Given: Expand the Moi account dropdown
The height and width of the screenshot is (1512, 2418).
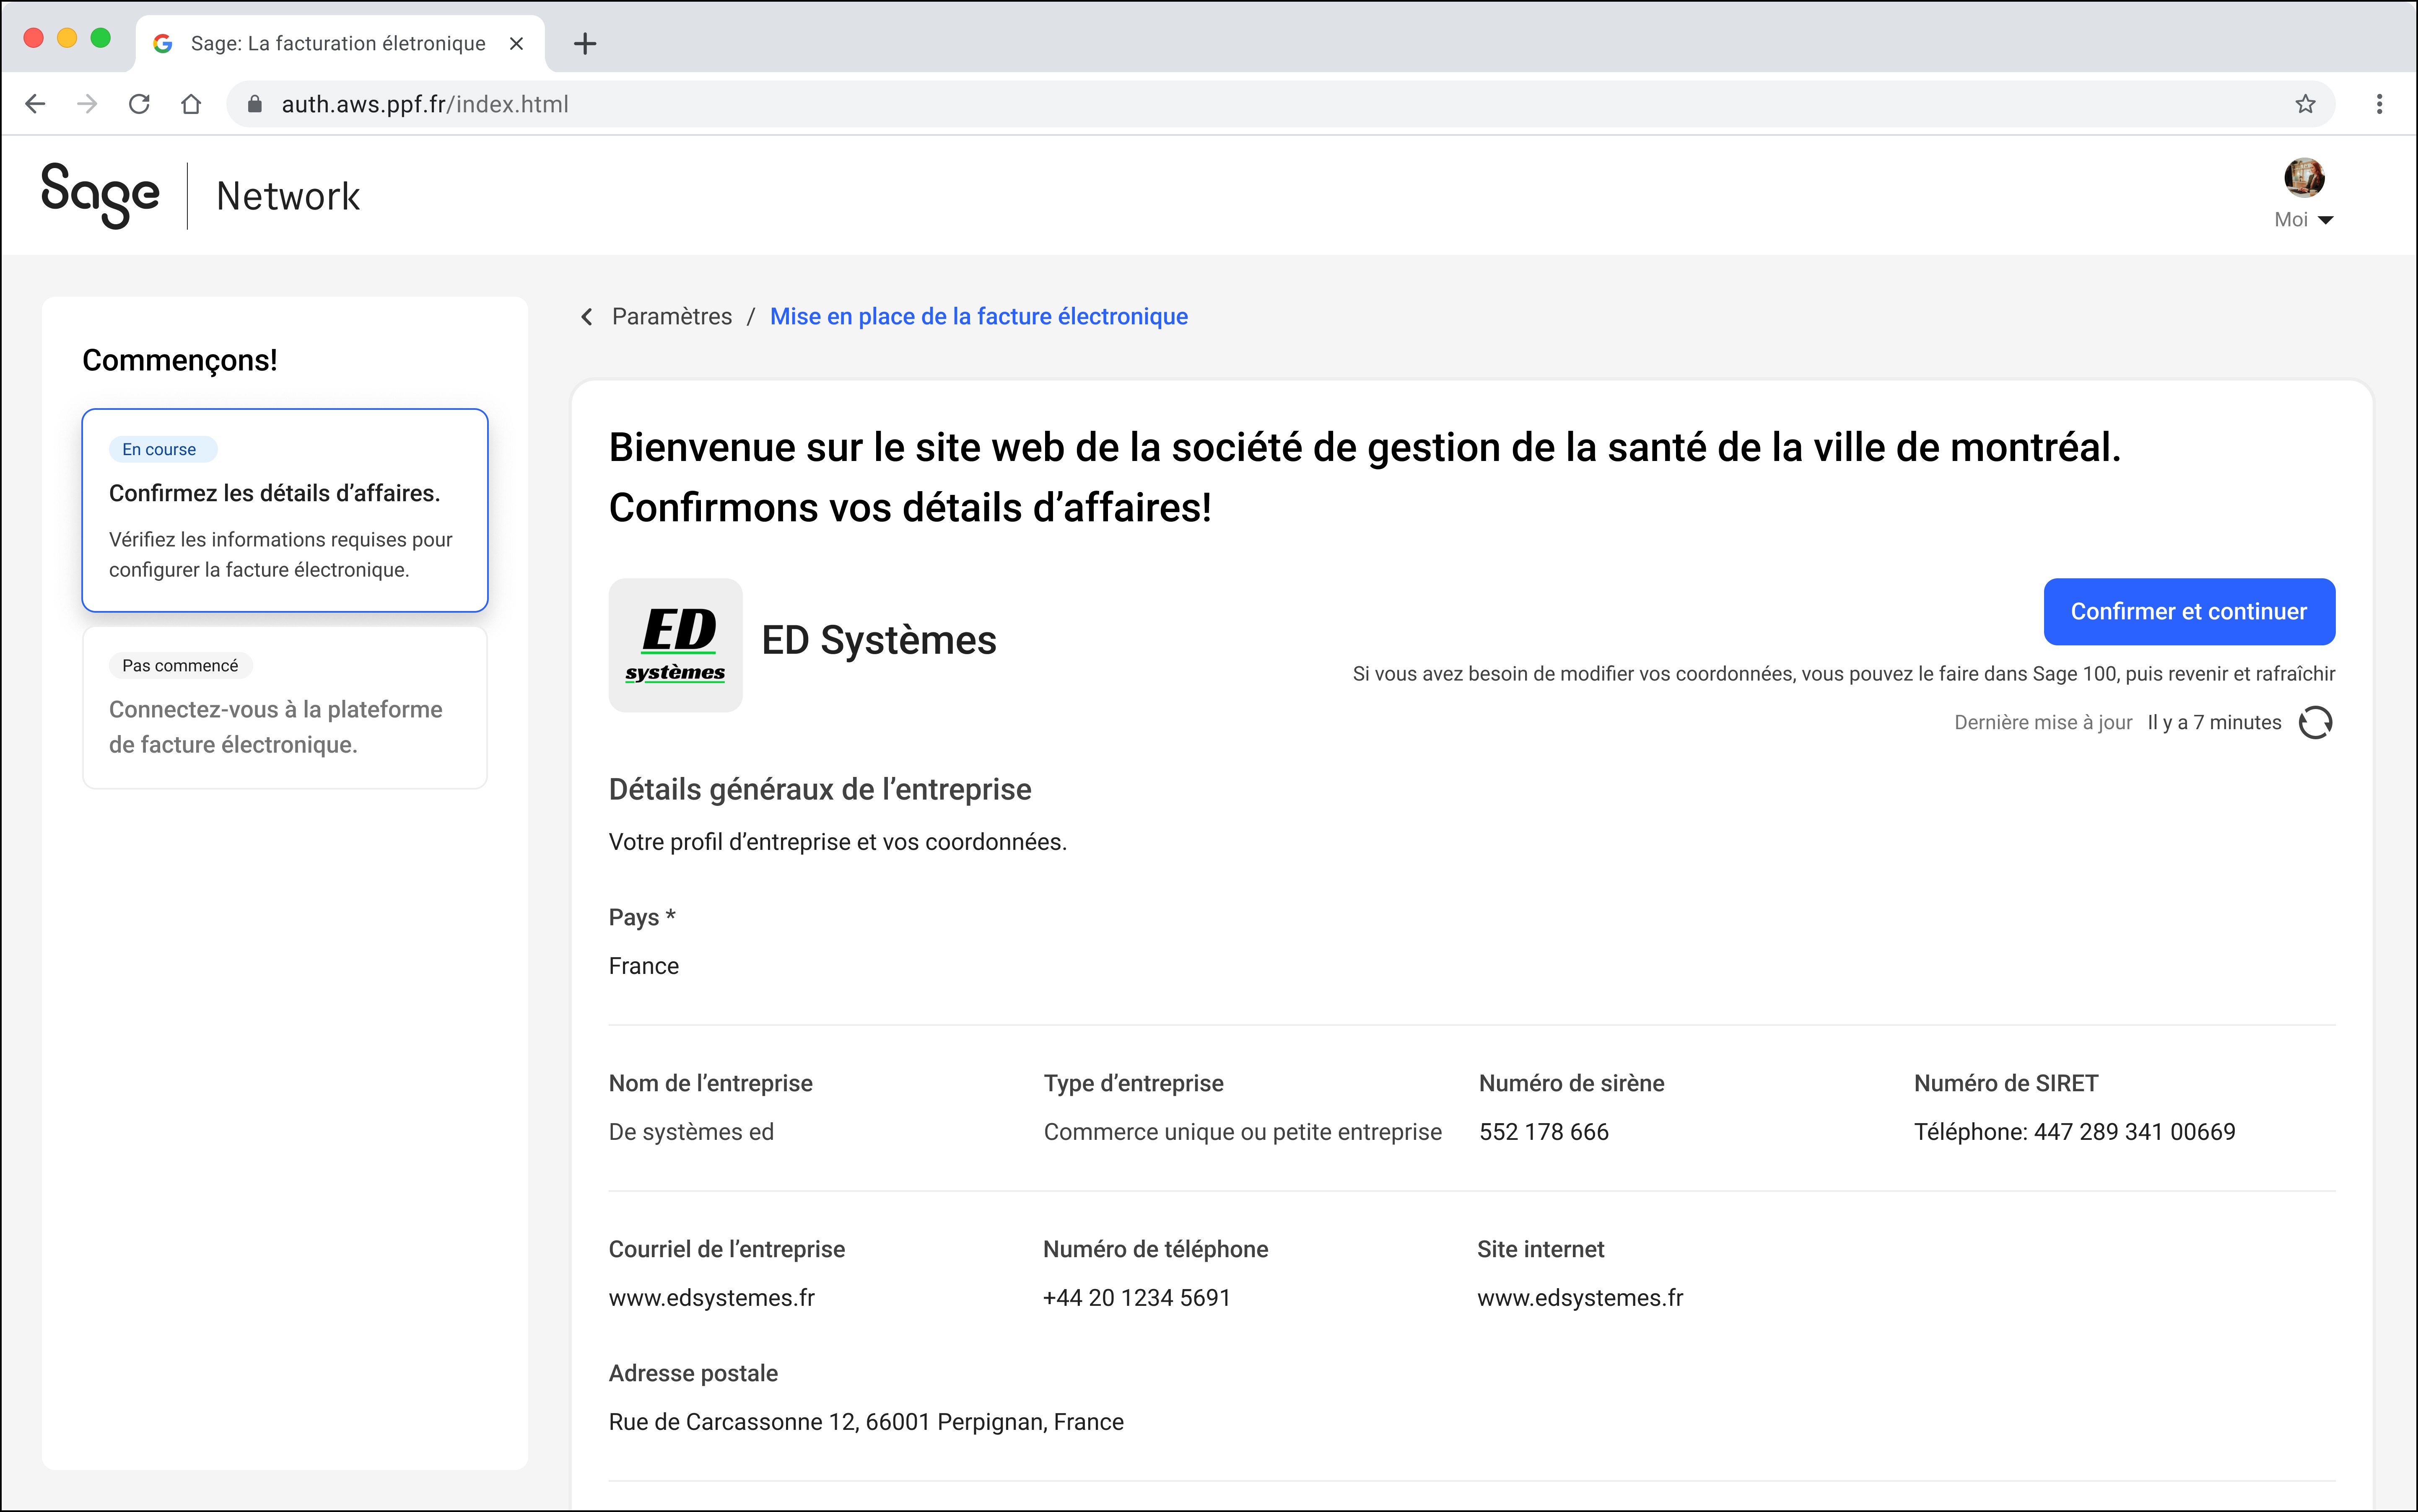Looking at the screenshot, I should pyautogui.click(x=2304, y=220).
